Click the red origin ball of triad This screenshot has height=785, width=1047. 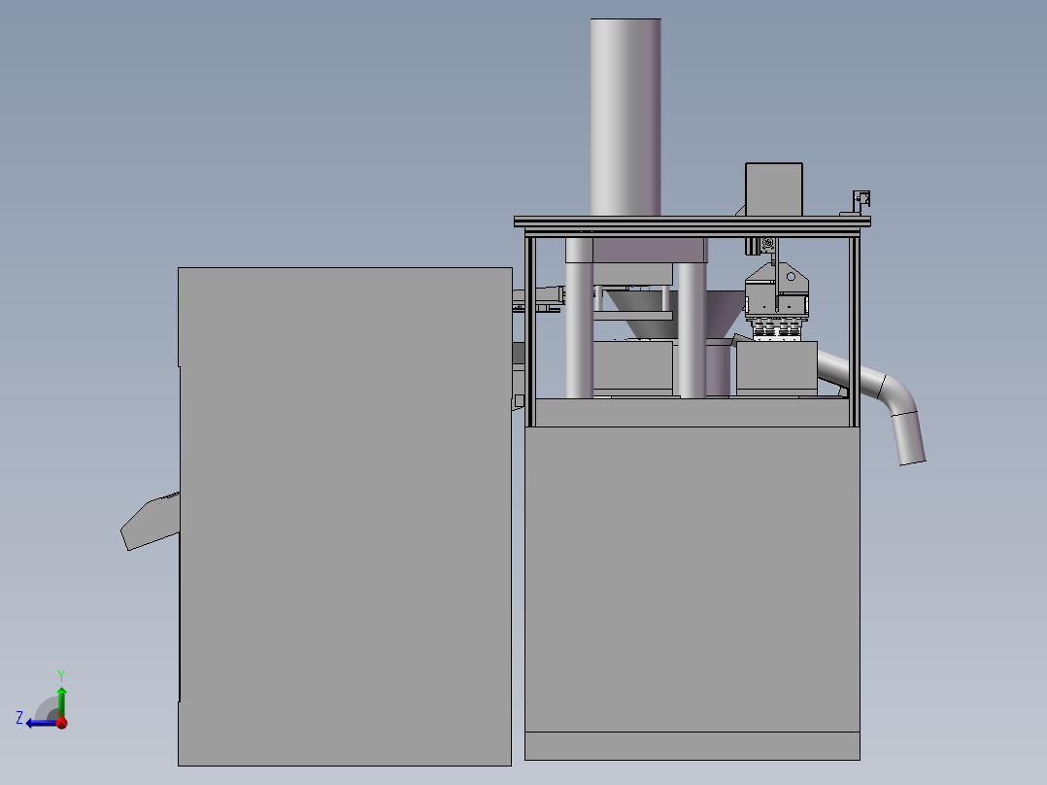click(62, 723)
